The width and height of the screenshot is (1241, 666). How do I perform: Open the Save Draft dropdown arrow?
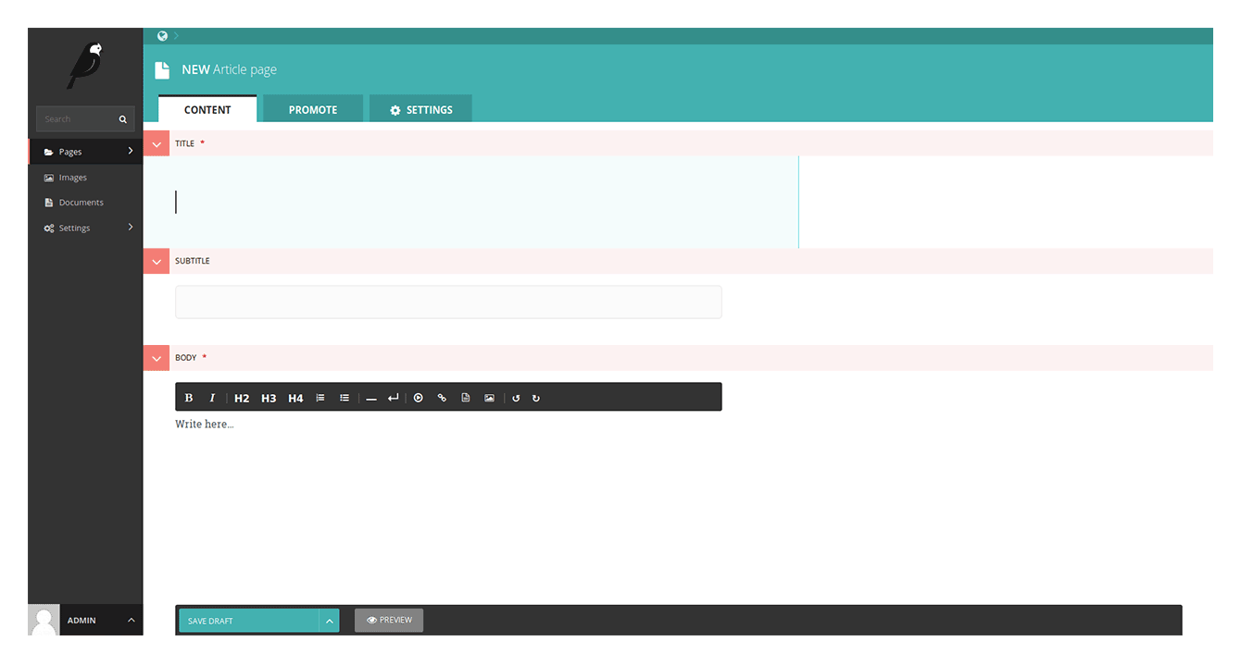(329, 621)
